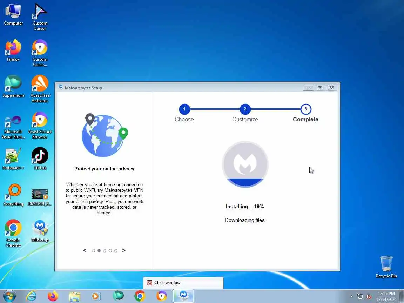
Task: Choose Close window in taskbar popup
Action: 183,283
